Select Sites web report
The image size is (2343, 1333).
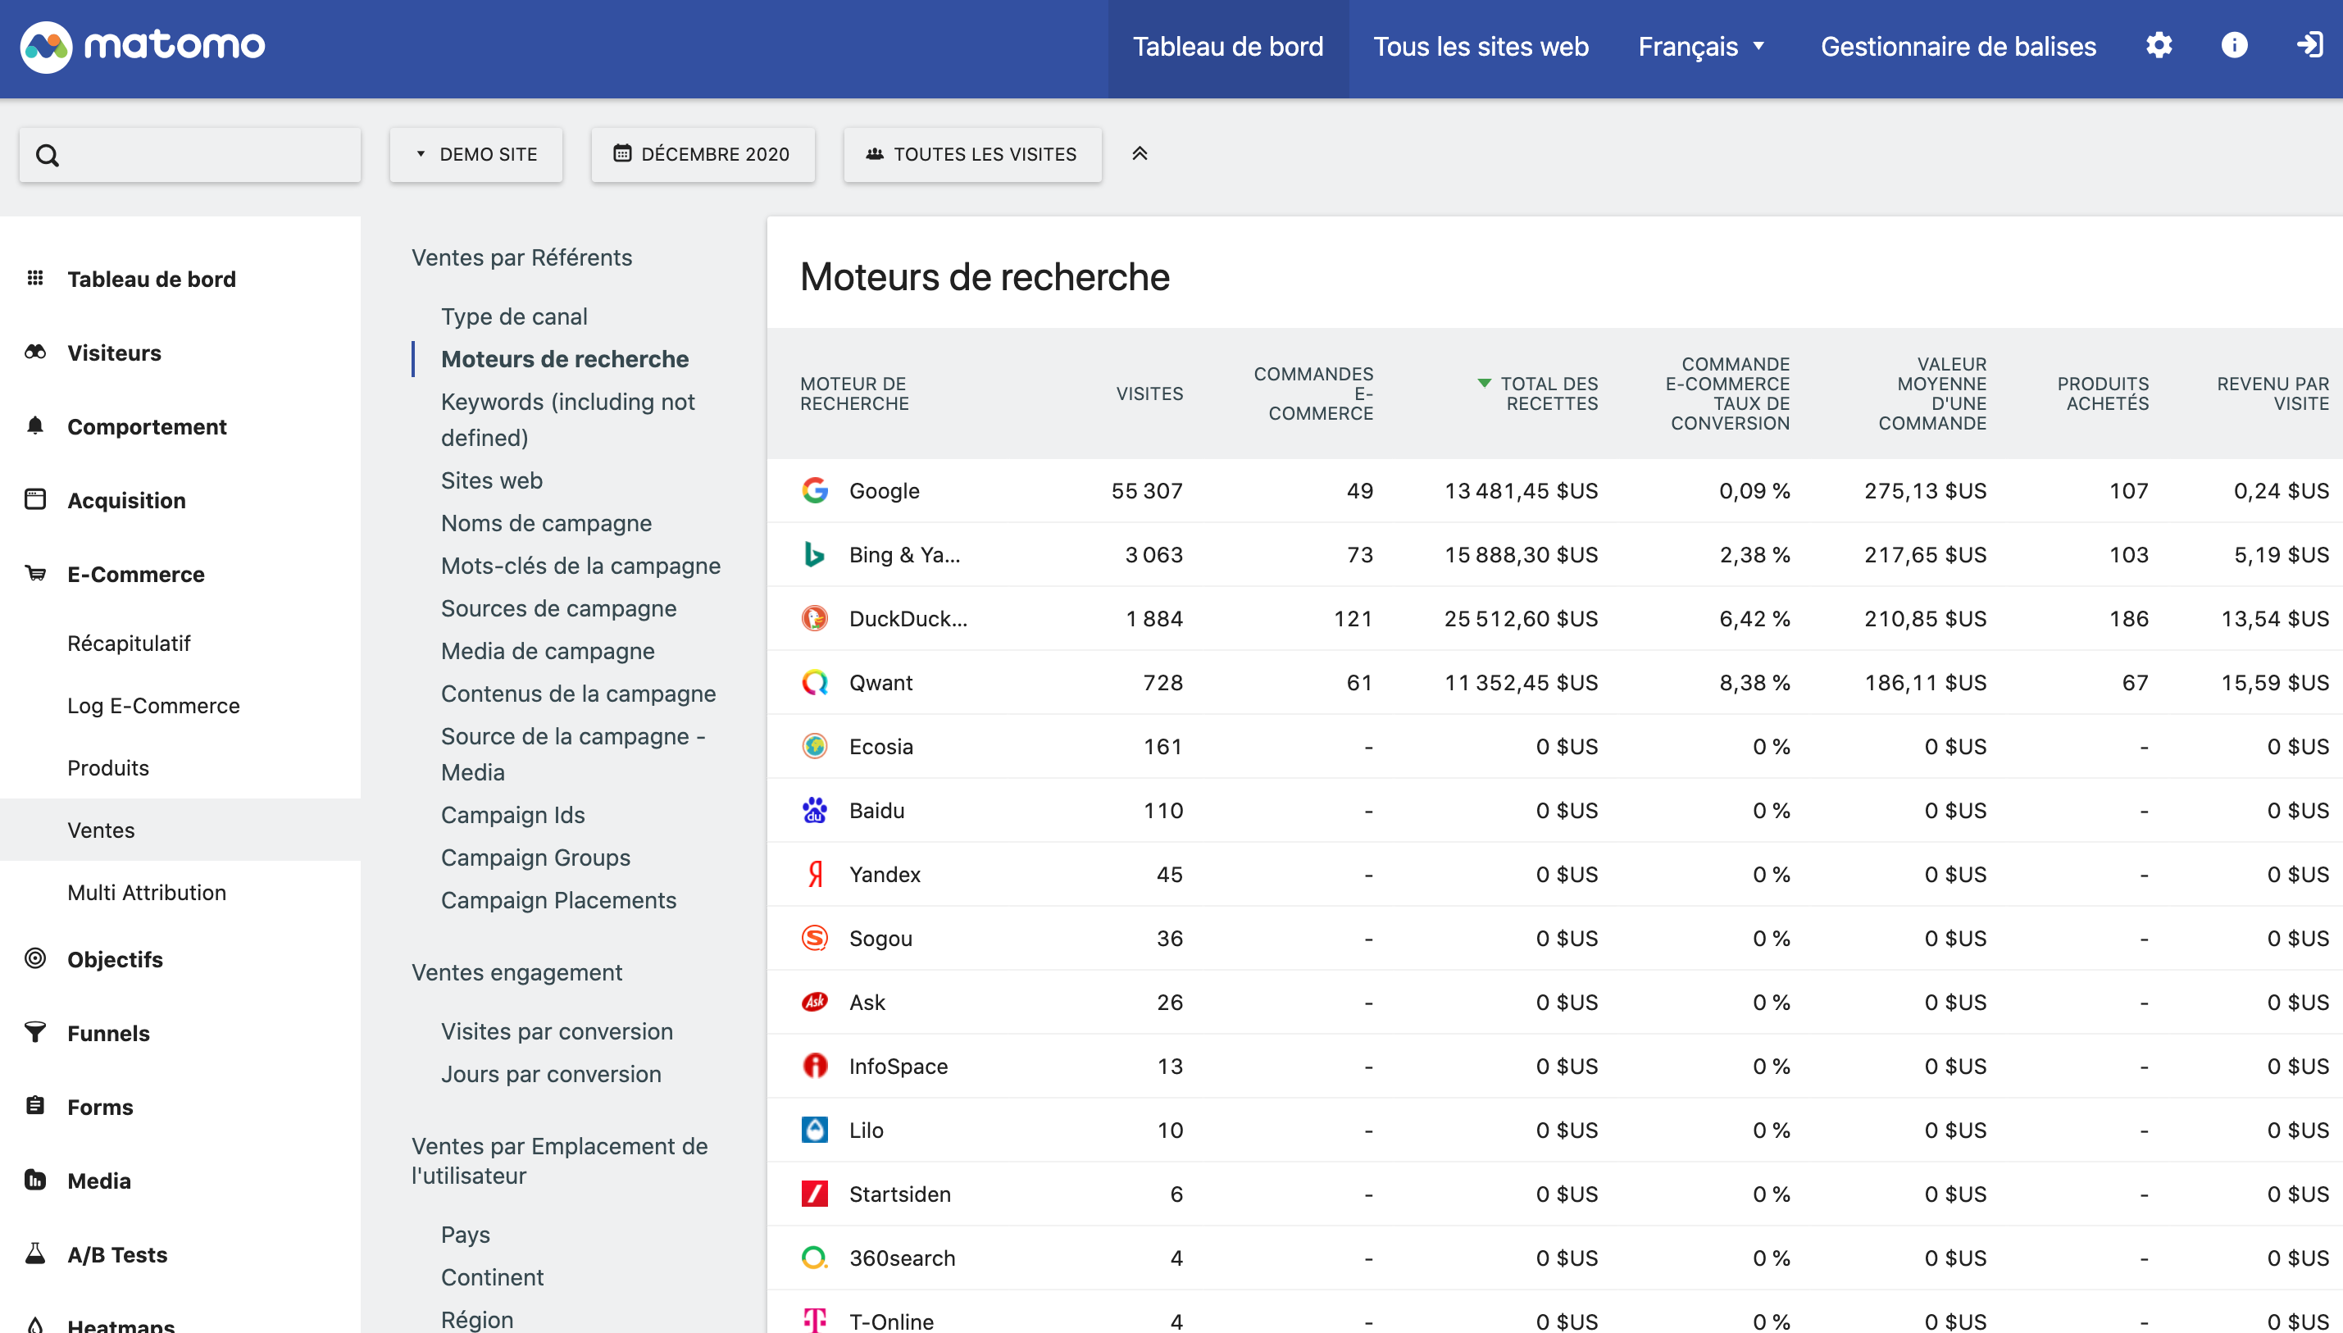pos(492,480)
